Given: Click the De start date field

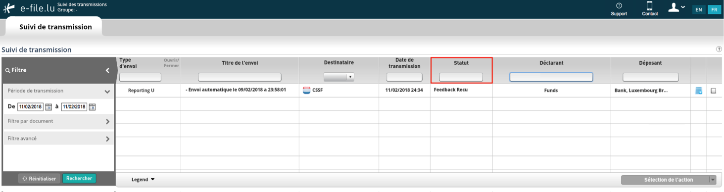Looking at the screenshot, I should pyautogui.click(x=30, y=107).
